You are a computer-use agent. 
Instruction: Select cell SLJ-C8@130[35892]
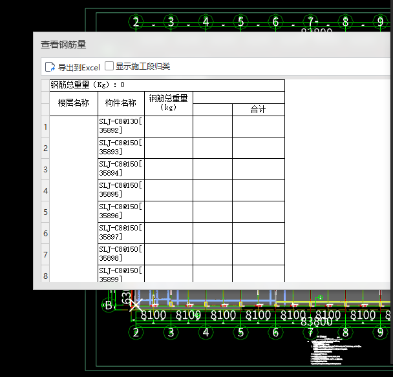coord(121,126)
